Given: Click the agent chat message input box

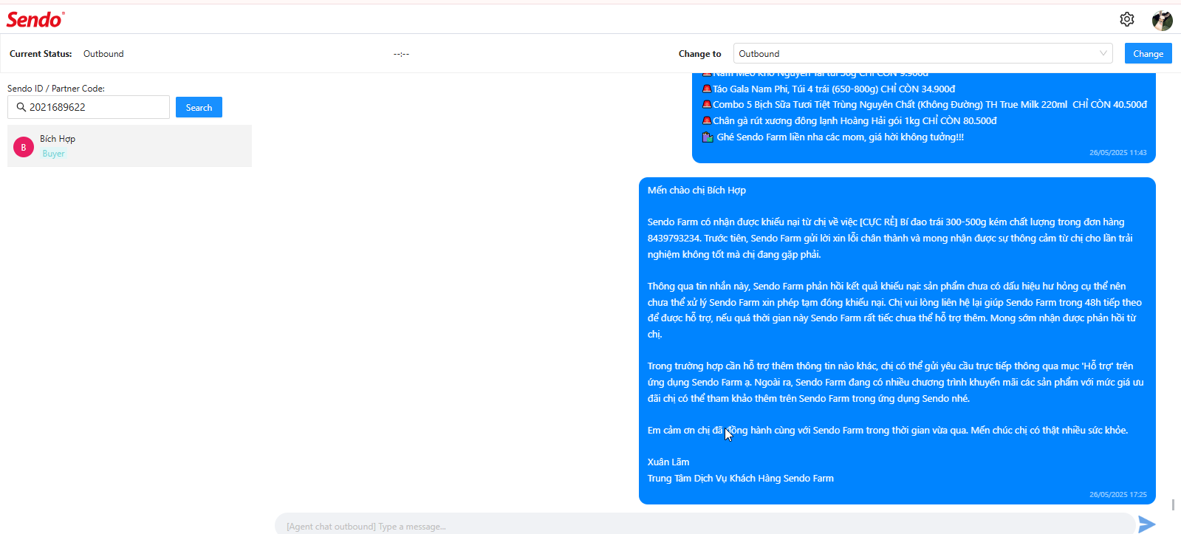Looking at the screenshot, I should [x=705, y=525].
